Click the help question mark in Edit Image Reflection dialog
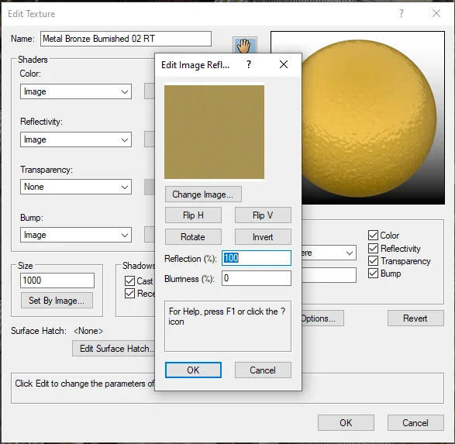This screenshot has height=444, width=455. [249, 64]
